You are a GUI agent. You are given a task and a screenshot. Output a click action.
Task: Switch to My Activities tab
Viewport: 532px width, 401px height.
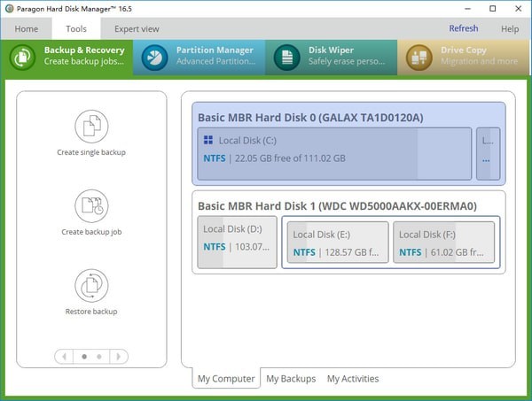353,378
